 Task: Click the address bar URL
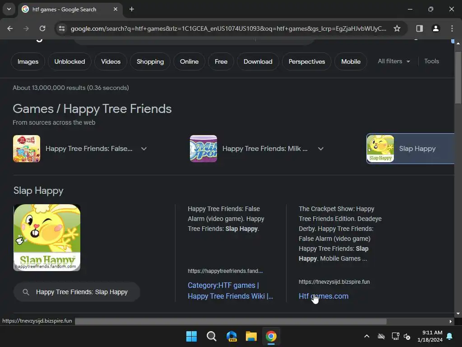click(x=228, y=28)
